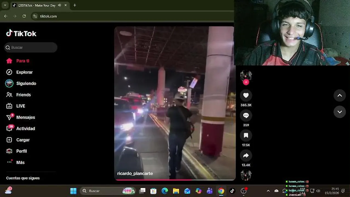Go to next video with down chevron
The image size is (350, 197).
coord(340,112)
